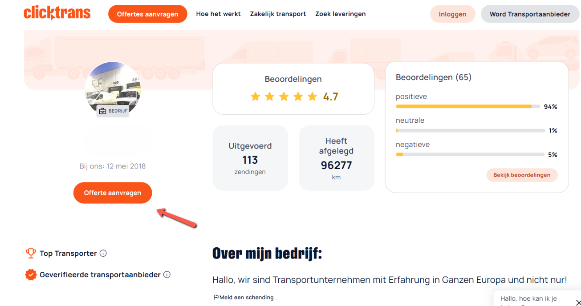Click the clicktrans logo

(x=57, y=13)
